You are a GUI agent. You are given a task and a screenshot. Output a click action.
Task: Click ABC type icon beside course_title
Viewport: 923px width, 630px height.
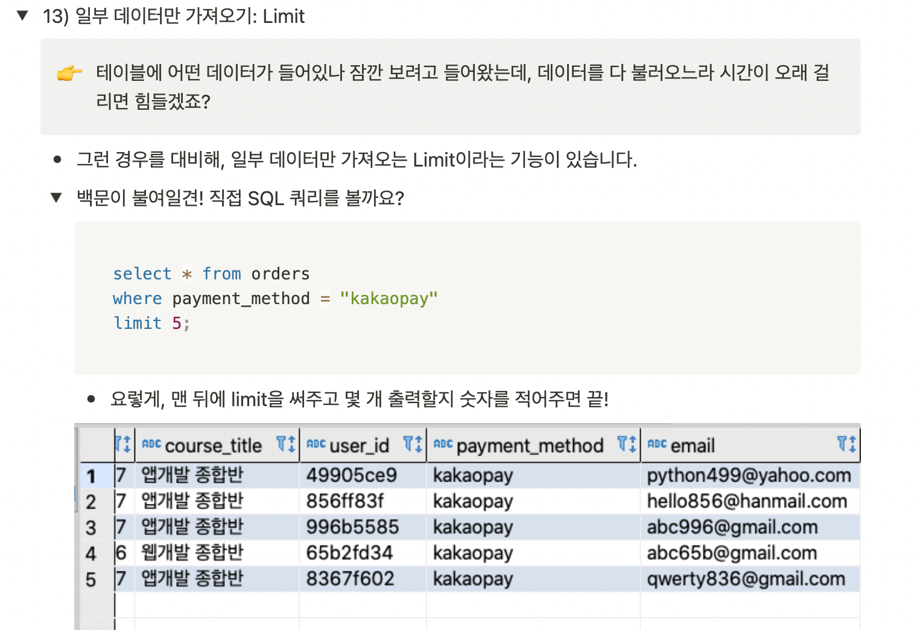(x=151, y=444)
